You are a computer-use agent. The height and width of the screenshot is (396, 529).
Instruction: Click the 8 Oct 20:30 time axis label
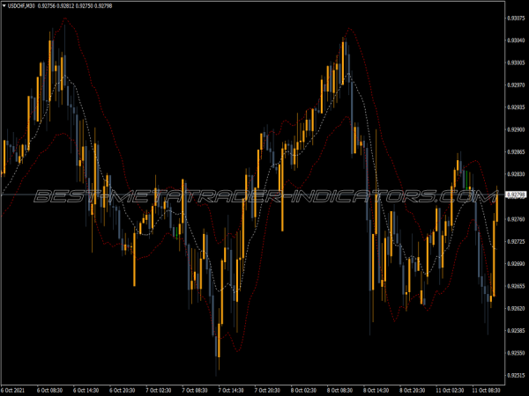(x=414, y=389)
